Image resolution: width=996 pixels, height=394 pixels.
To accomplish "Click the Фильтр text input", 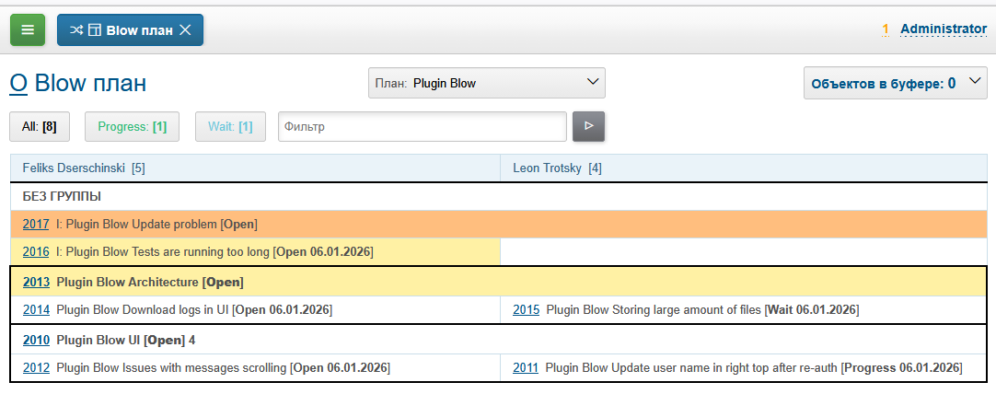I will pyautogui.click(x=422, y=126).
